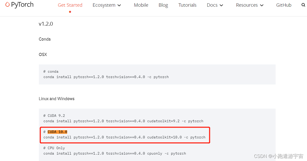The height and width of the screenshot is (161, 307).
Task: Click the Conda section heading
Action: 45,39
